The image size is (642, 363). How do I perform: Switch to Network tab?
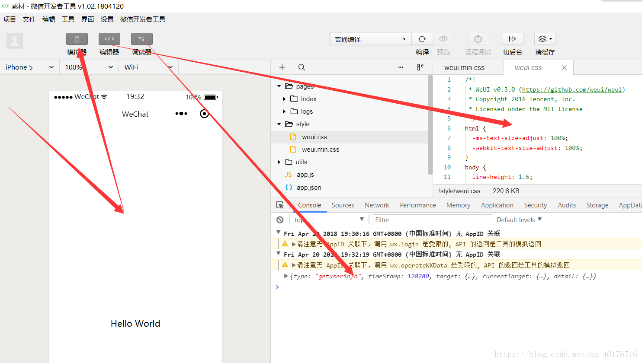pyautogui.click(x=377, y=205)
